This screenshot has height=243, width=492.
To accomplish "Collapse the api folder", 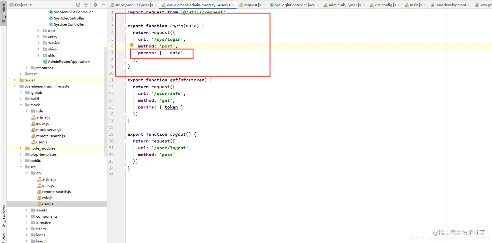I will click(x=27, y=173).
